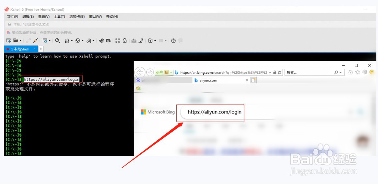378x184 pixels.
Task: Open the View menu 查看(V)
Action: [44, 16]
